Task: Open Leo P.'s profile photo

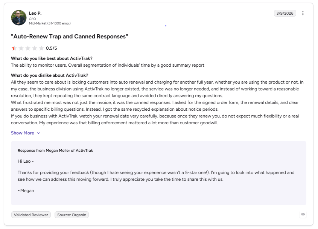Action: coord(19,18)
